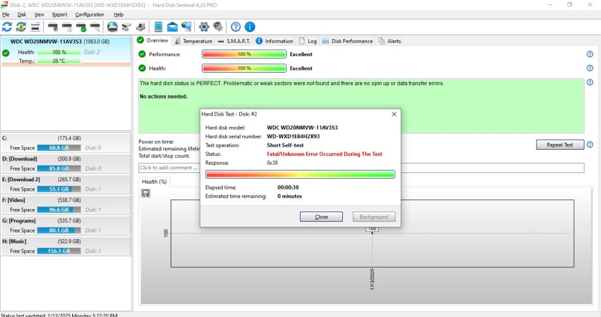The image size is (601, 317).
Task: Open the Help menu
Action: [118, 15]
